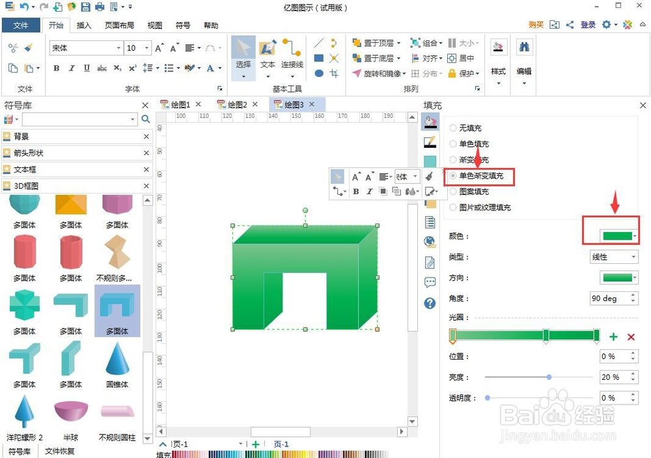Select the 图案填充 (Pattern fill) radio button
Viewport: 651px width, 458px height.
(454, 192)
